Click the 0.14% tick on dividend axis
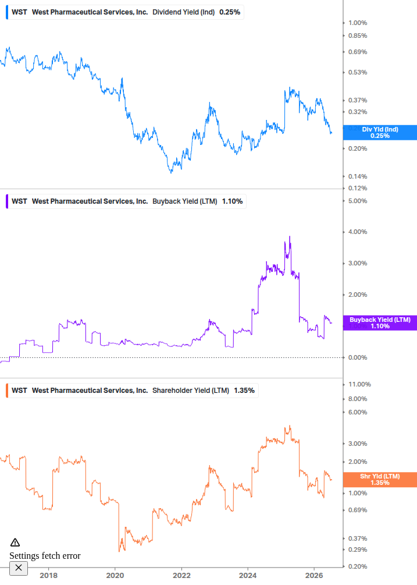Screen dimensions: 417x585 [x=358, y=176]
